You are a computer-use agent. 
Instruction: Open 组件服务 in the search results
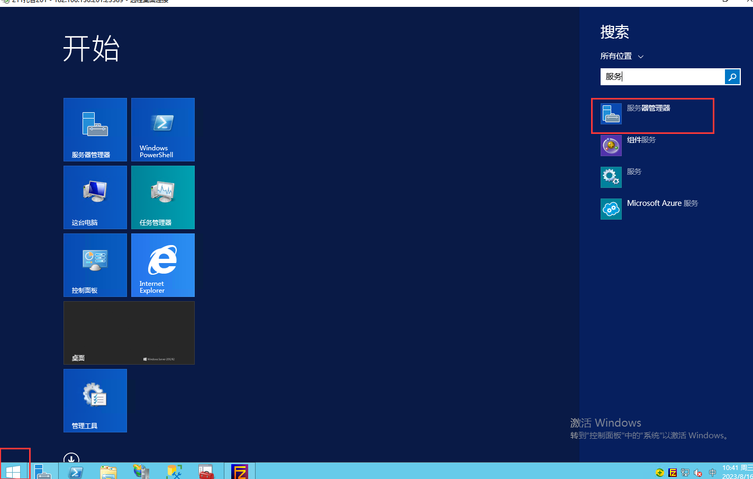(x=641, y=145)
